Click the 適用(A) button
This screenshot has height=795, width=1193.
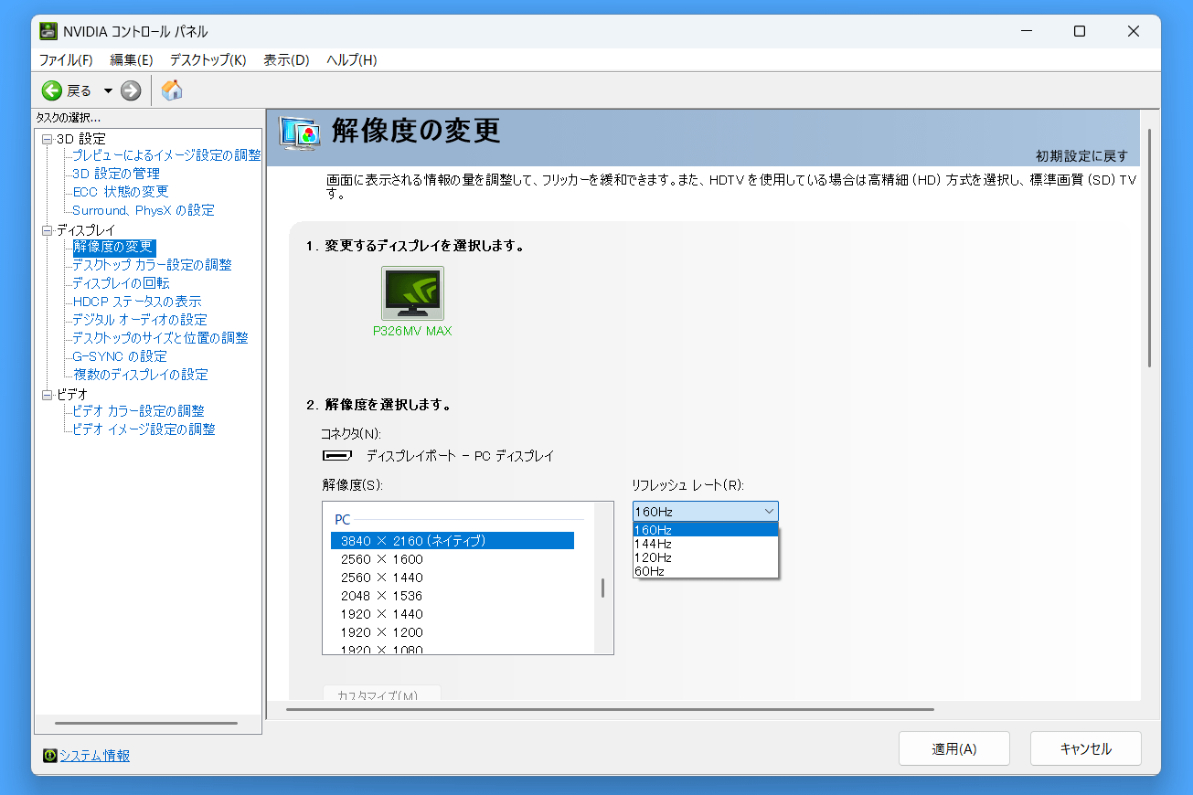[953, 748]
